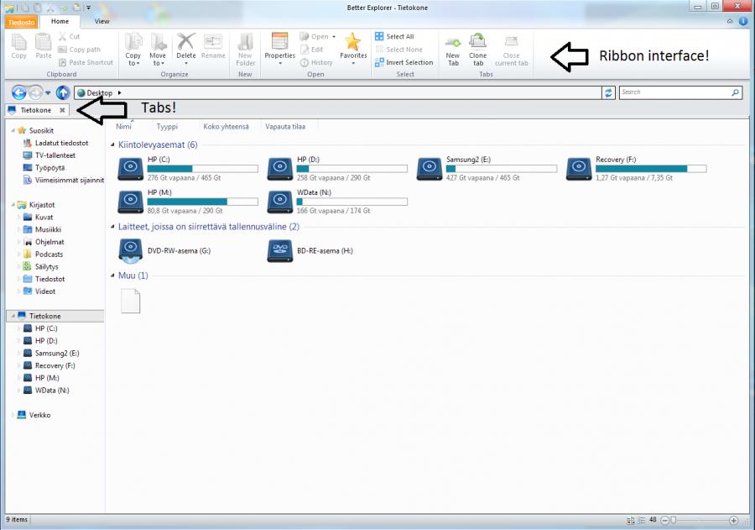Image resolution: width=755 pixels, height=530 pixels.
Task: Click the Clone tab icon
Action: (x=477, y=44)
